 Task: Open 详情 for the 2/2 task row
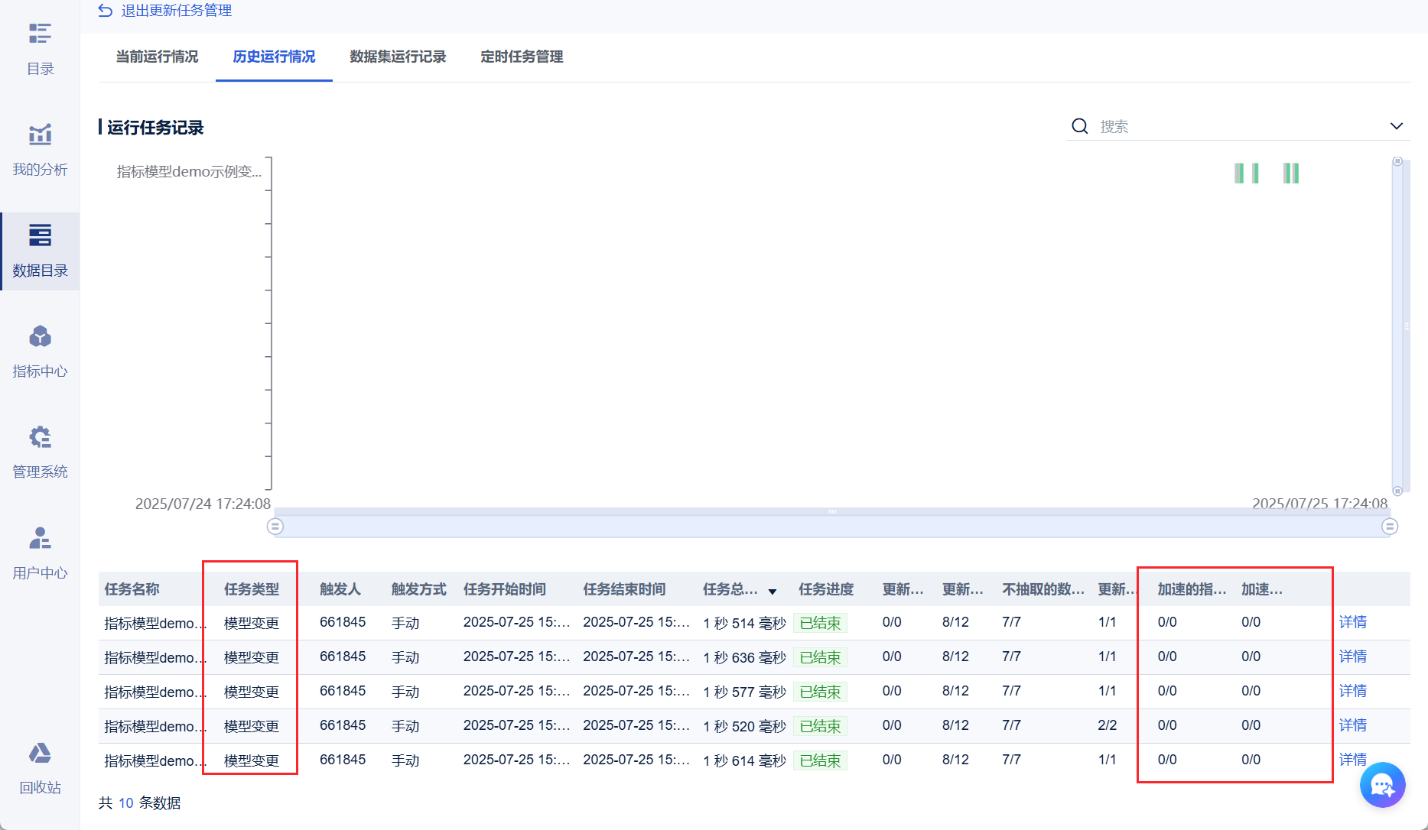click(x=1352, y=725)
